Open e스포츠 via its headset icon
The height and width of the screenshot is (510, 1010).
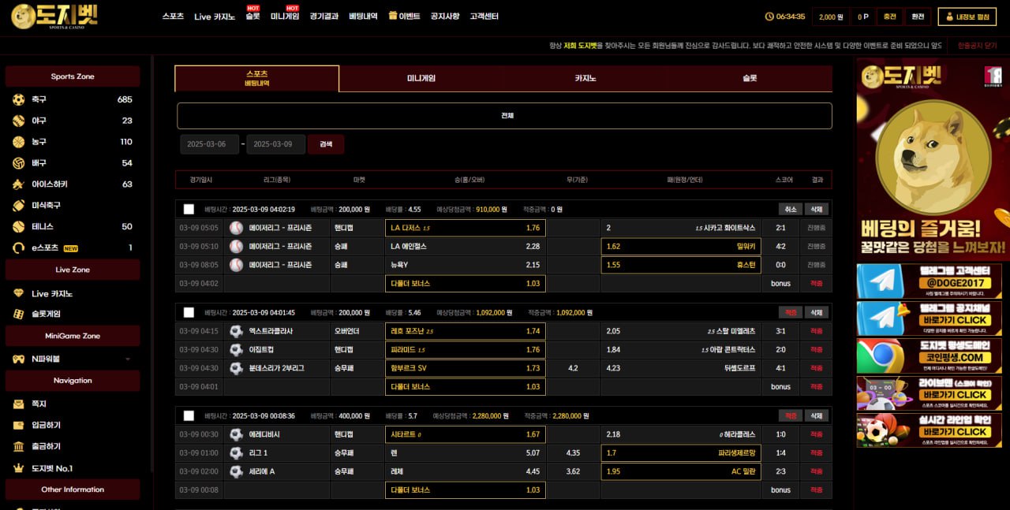click(19, 248)
